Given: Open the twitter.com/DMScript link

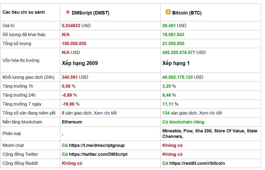Looking at the screenshot, I should pos(98,154).
